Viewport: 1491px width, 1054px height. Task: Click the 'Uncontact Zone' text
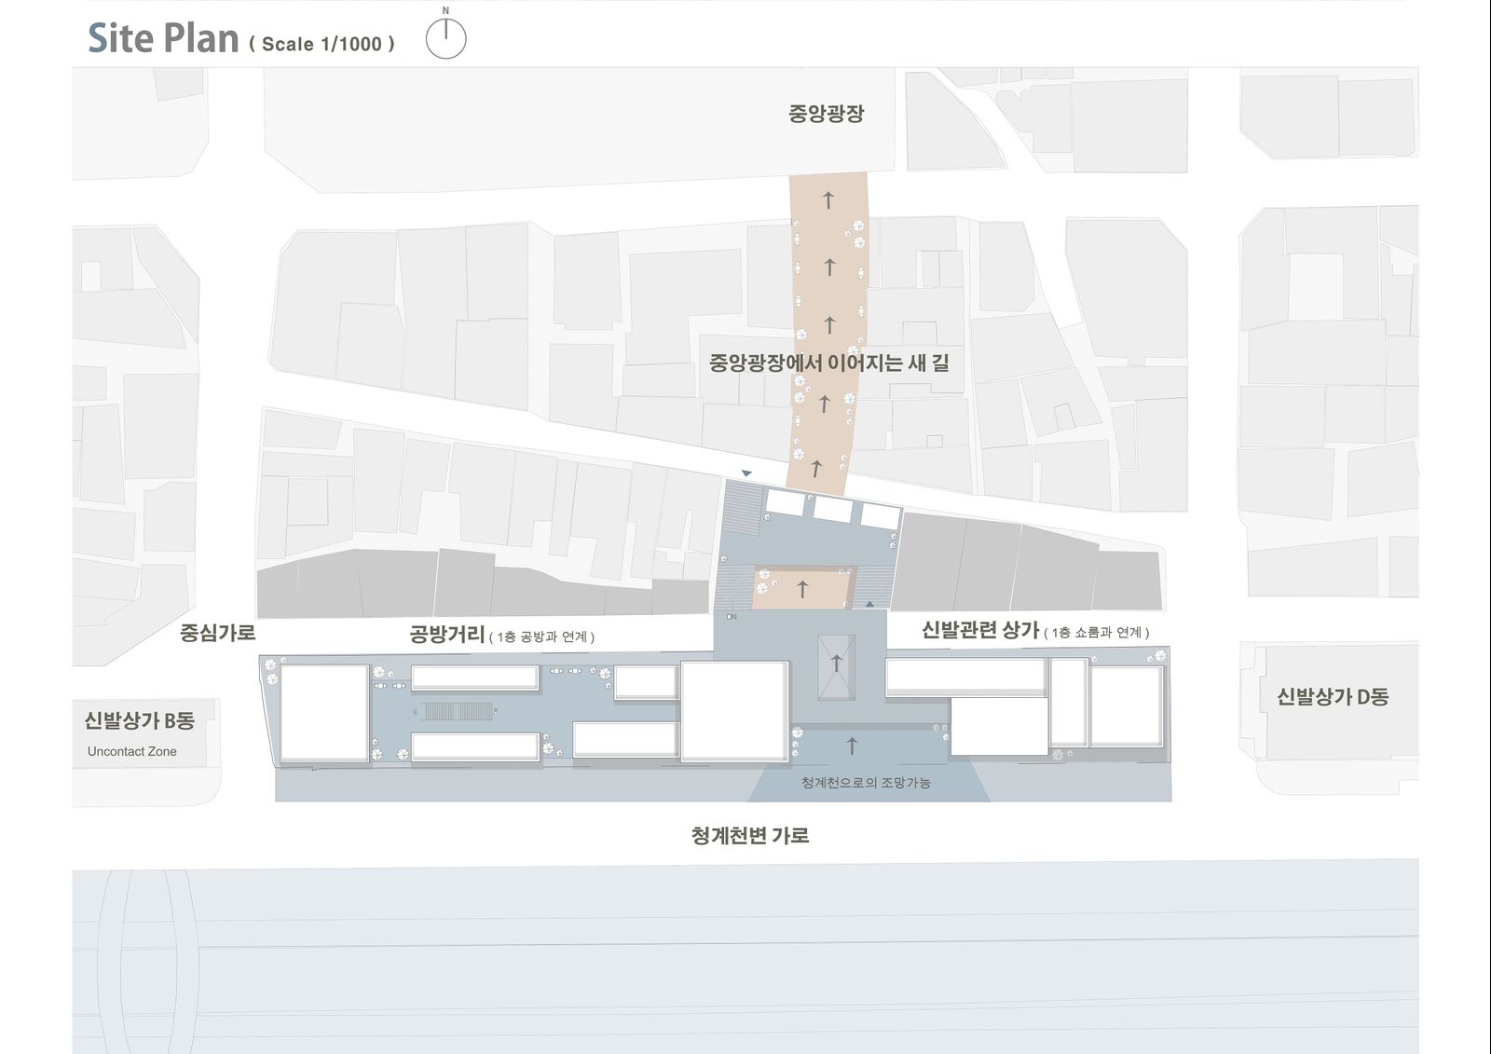[x=132, y=751]
